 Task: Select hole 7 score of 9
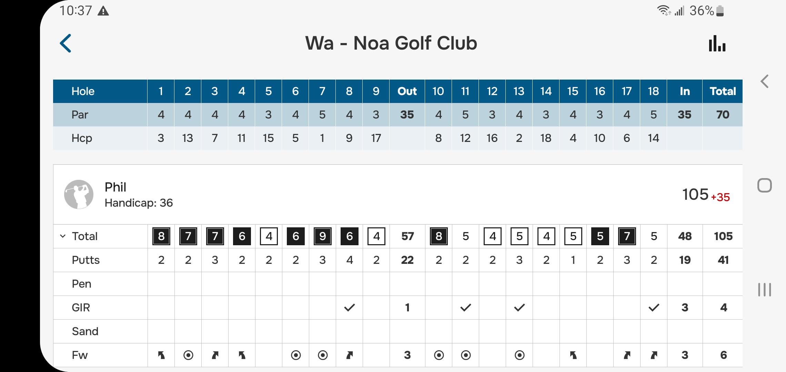click(323, 236)
